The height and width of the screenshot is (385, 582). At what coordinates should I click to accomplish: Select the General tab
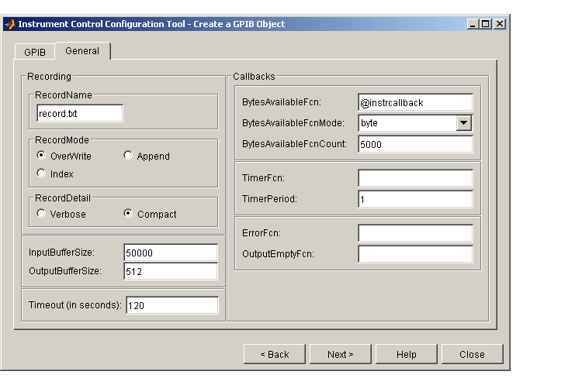pos(82,51)
